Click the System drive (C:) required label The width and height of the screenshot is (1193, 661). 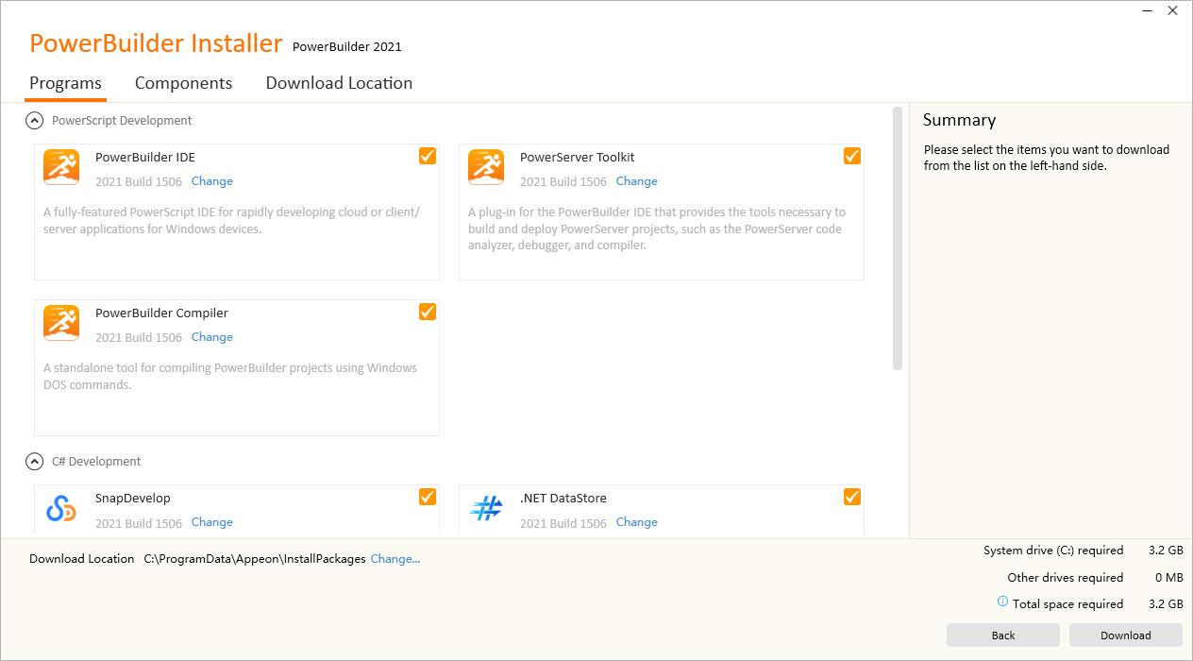coord(1053,551)
